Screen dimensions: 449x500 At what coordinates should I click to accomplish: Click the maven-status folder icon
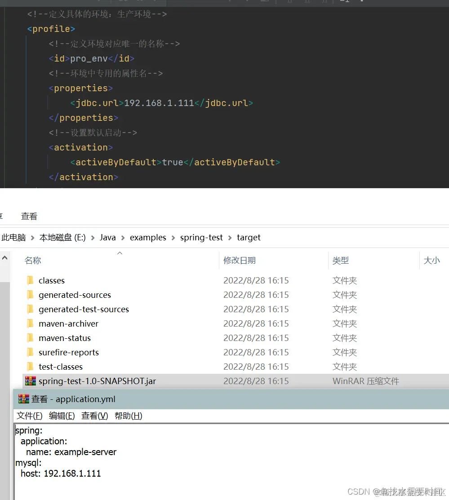(30, 338)
